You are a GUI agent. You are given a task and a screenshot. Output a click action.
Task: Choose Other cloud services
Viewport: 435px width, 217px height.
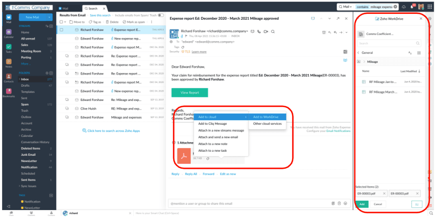[x=267, y=124]
